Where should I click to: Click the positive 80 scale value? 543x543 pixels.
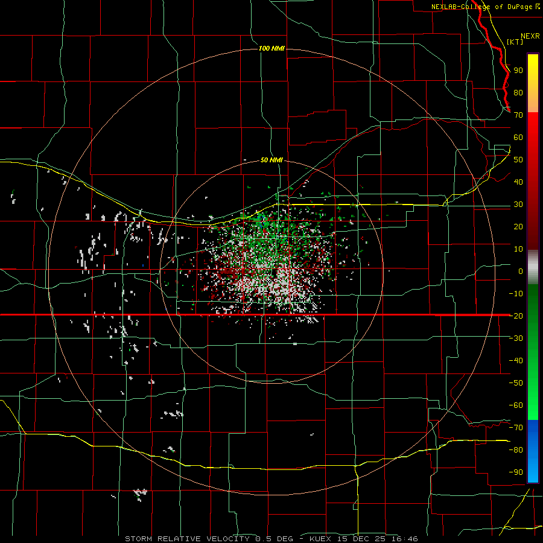pyautogui.click(x=518, y=93)
